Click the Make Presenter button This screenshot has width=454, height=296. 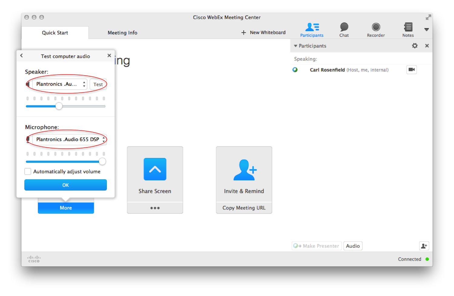tap(317, 246)
